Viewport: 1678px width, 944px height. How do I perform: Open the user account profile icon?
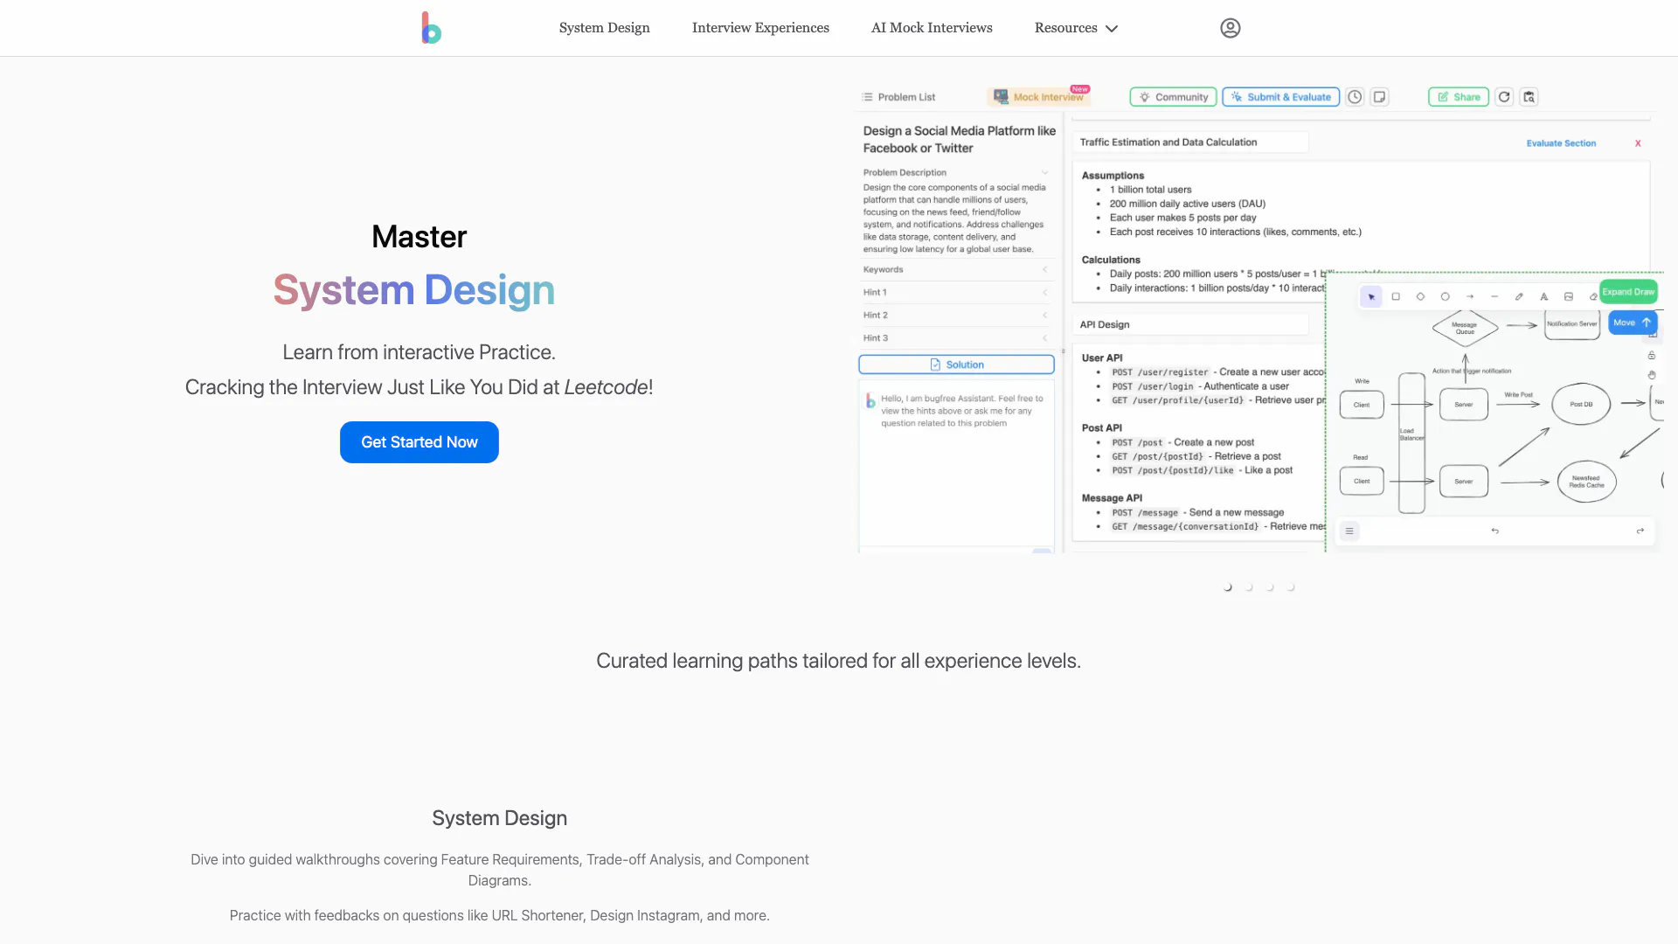tap(1230, 28)
